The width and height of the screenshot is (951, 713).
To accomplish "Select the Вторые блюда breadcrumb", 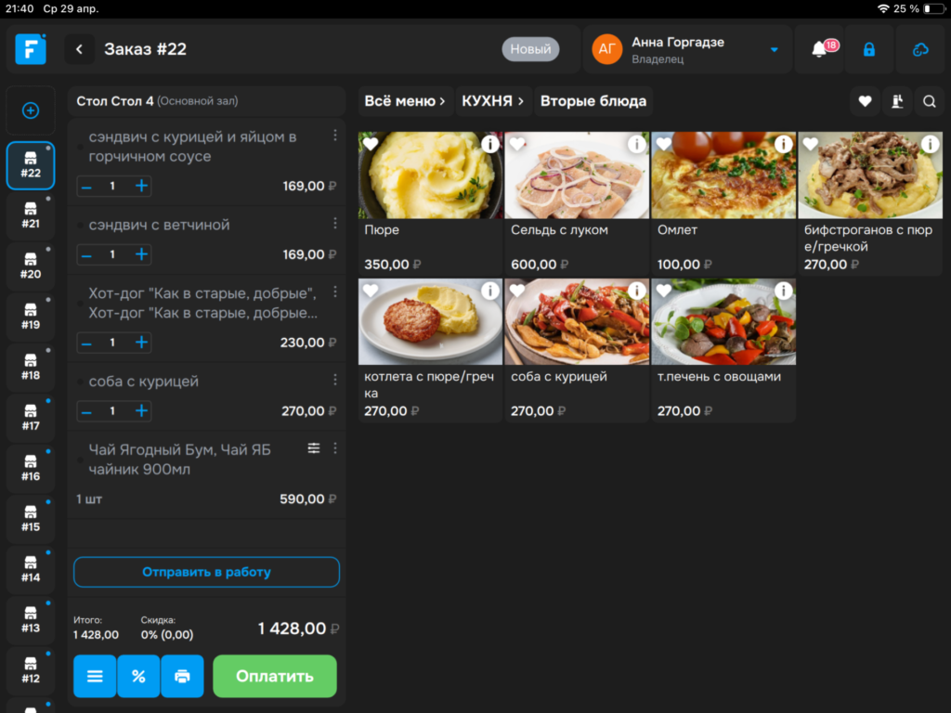I will pos(593,101).
